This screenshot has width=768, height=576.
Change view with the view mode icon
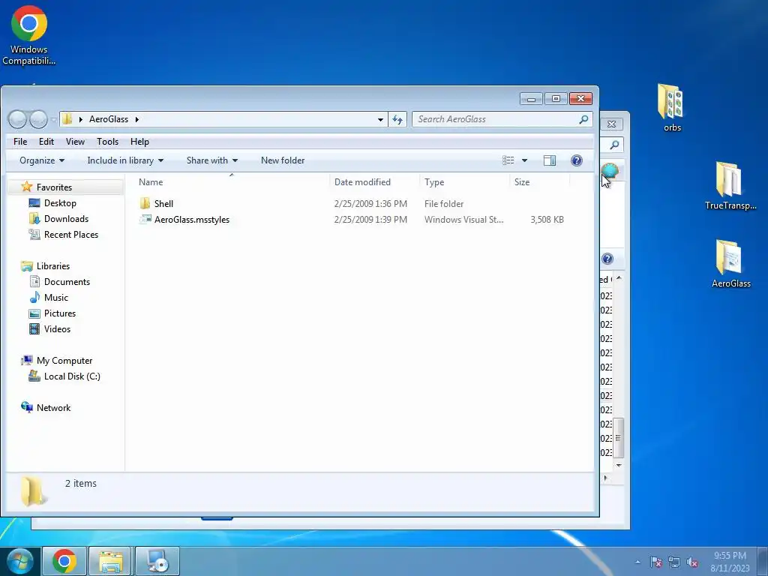coord(508,160)
